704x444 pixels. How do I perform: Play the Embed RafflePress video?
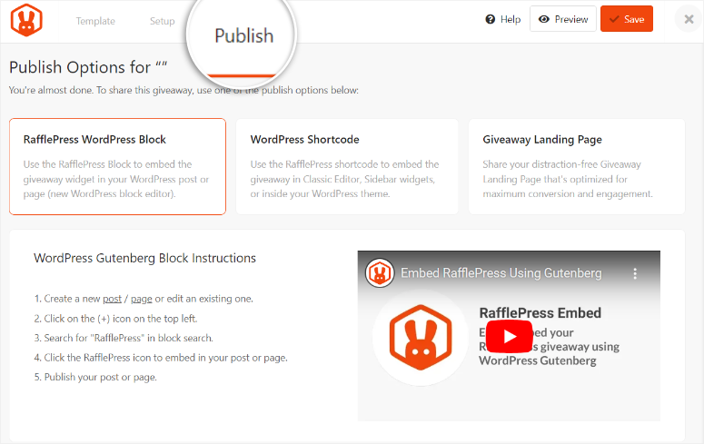click(x=509, y=336)
